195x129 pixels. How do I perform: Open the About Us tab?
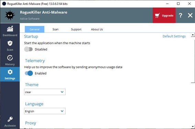point(97,29)
